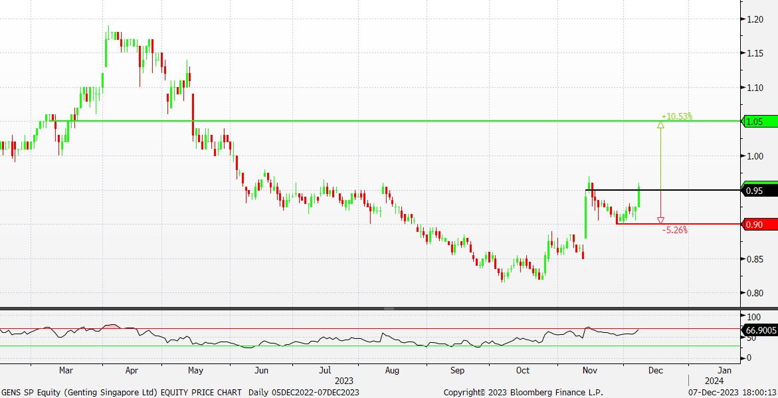Click the 1.00 price axis label
This screenshot has height=398, width=778.
pyautogui.click(x=754, y=156)
